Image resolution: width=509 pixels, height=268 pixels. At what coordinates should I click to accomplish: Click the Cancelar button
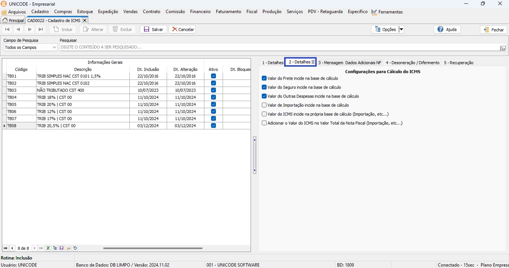182,29
